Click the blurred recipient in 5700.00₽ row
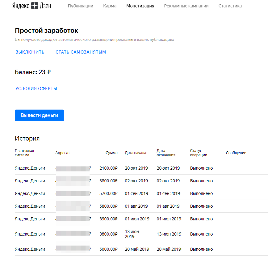 click(x=73, y=193)
